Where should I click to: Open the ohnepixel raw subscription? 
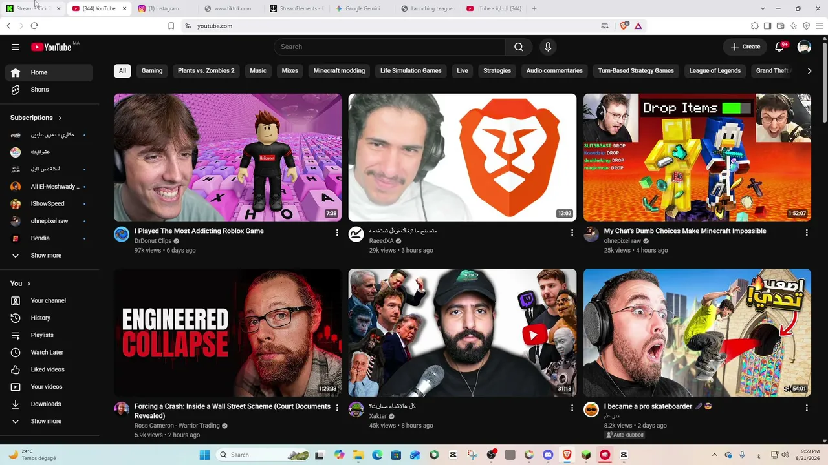tap(49, 221)
